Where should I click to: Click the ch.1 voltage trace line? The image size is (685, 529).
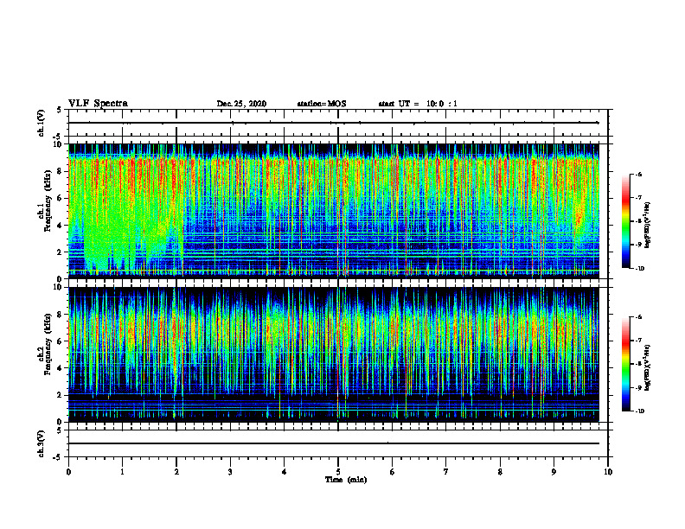(x=333, y=123)
